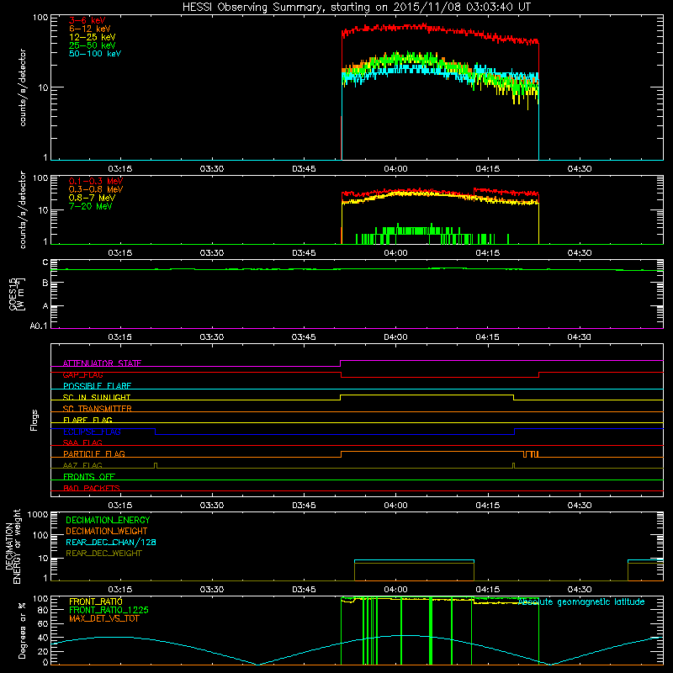This screenshot has height=673, width=673.
Task: Click the MAX_DET_VS_TOT legend label
Action: tap(103, 619)
